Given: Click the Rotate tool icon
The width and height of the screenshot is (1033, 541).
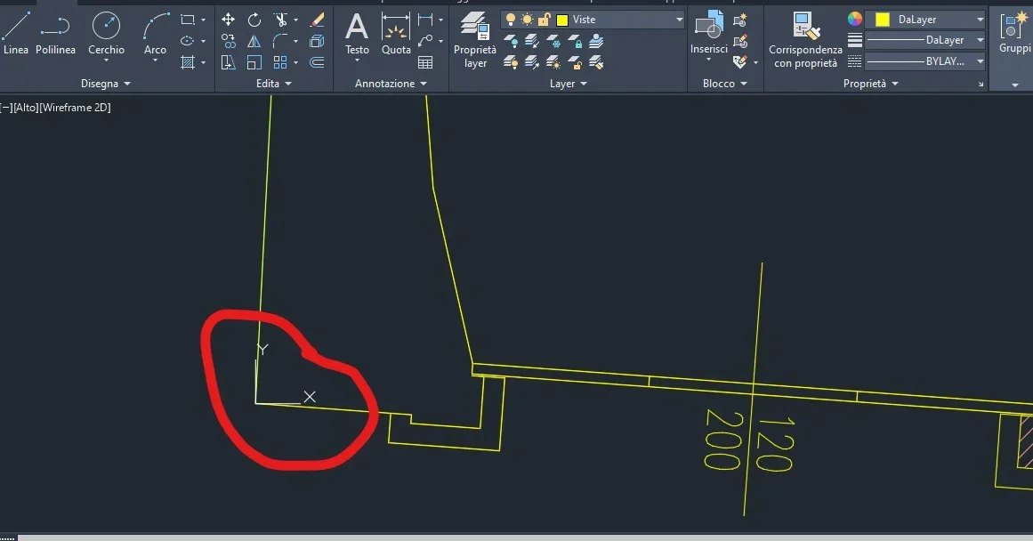Looking at the screenshot, I should coord(254,20).
